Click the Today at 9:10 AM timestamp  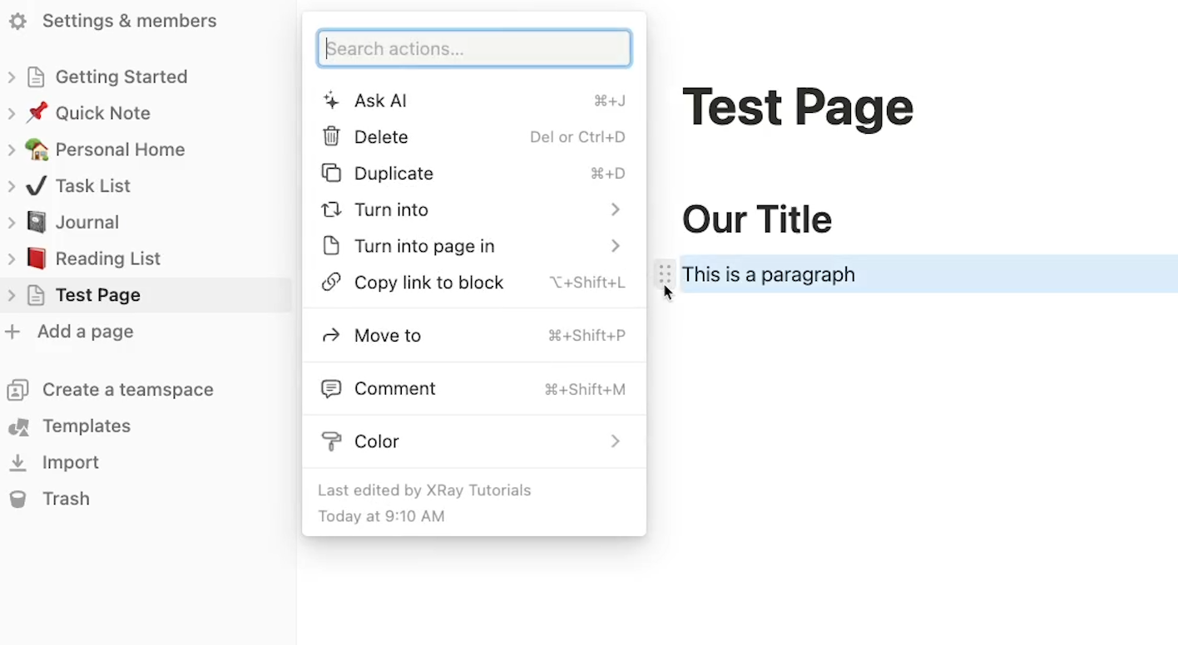pyautogui.click(x=381, y=516)
